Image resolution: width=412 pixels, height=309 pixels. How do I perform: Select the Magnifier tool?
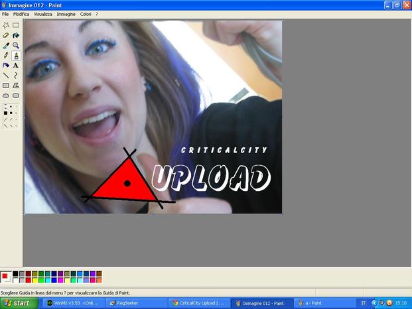16,45
